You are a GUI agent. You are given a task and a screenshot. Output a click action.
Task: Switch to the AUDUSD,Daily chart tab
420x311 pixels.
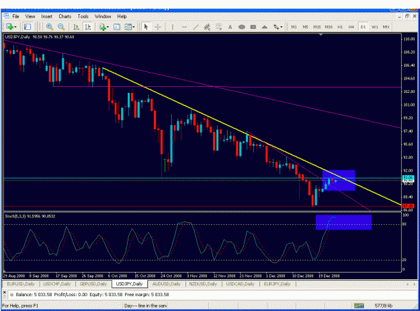point(167,283)
